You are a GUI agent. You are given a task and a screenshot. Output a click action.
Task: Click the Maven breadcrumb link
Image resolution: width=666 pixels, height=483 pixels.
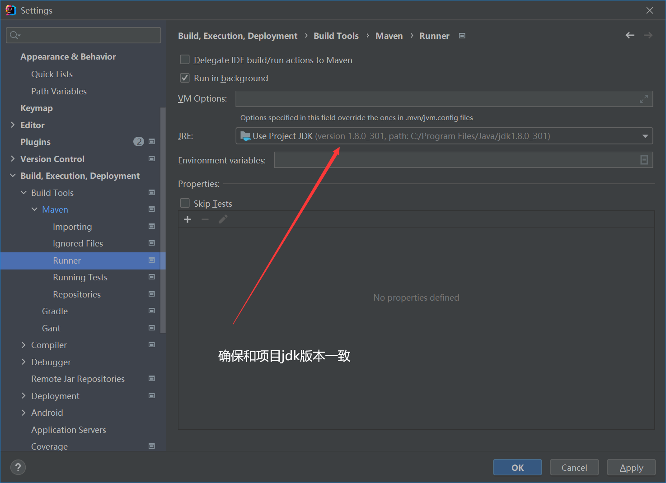(x=389, y=36)
